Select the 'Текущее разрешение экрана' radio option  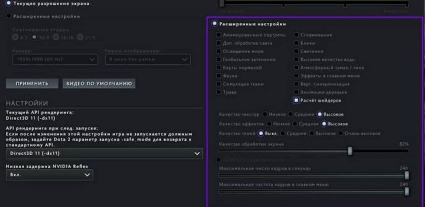[9, 4]
